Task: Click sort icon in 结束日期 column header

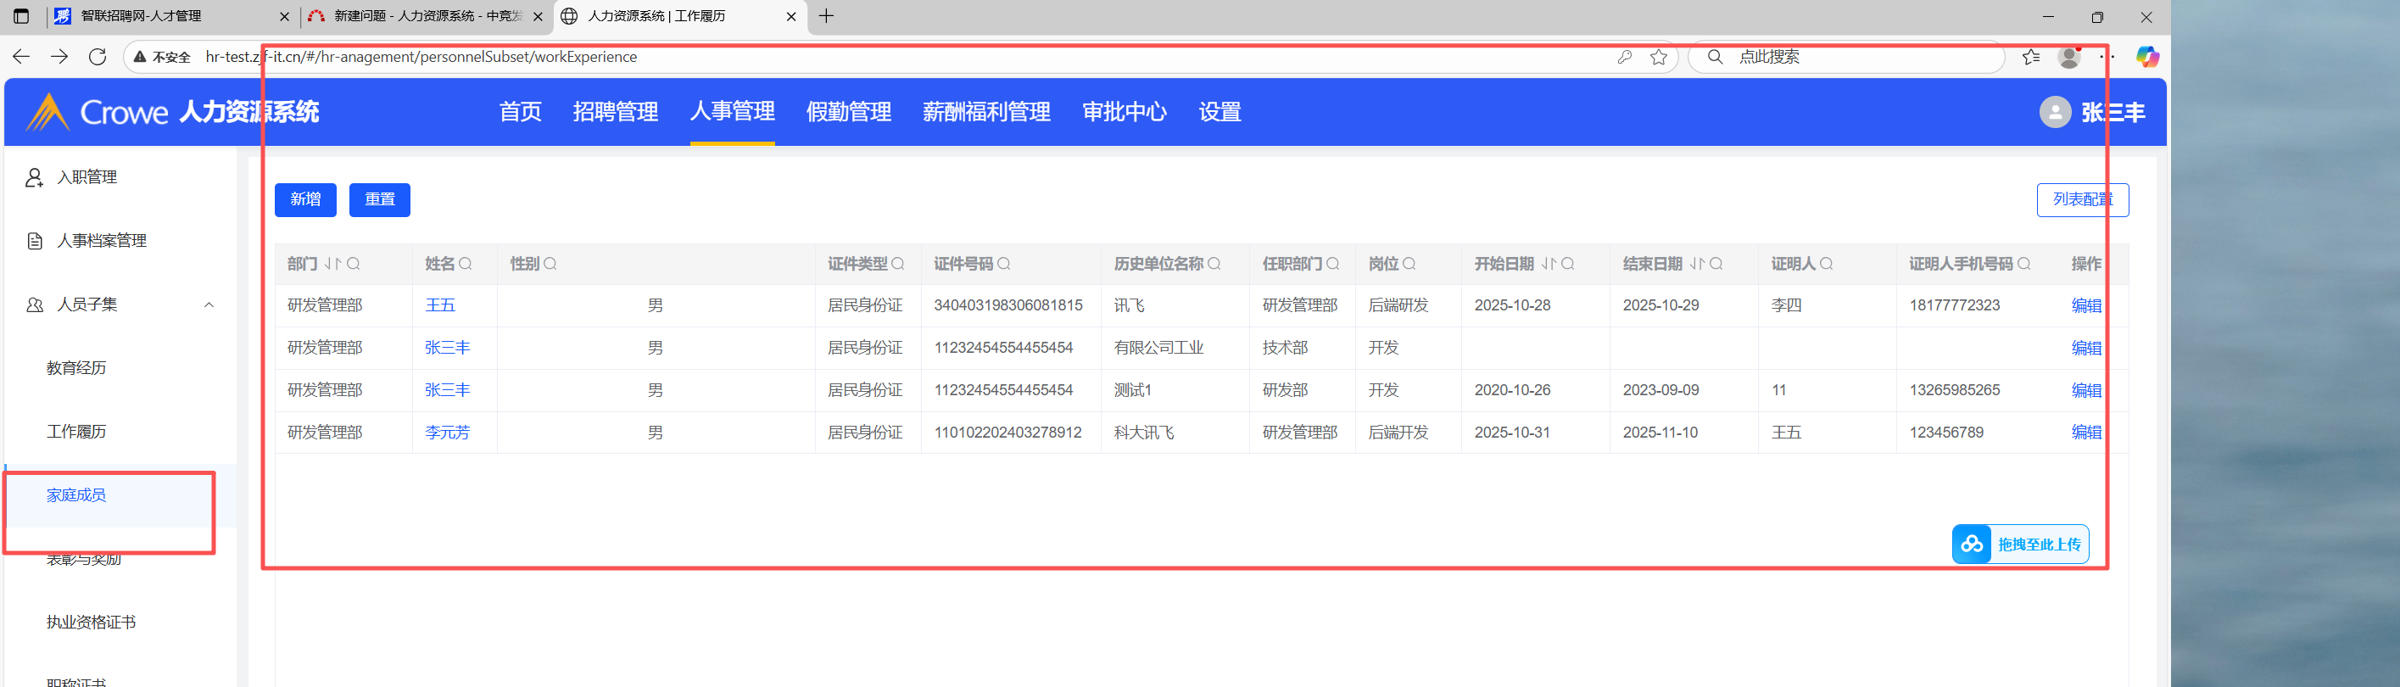Action: 1695,264
